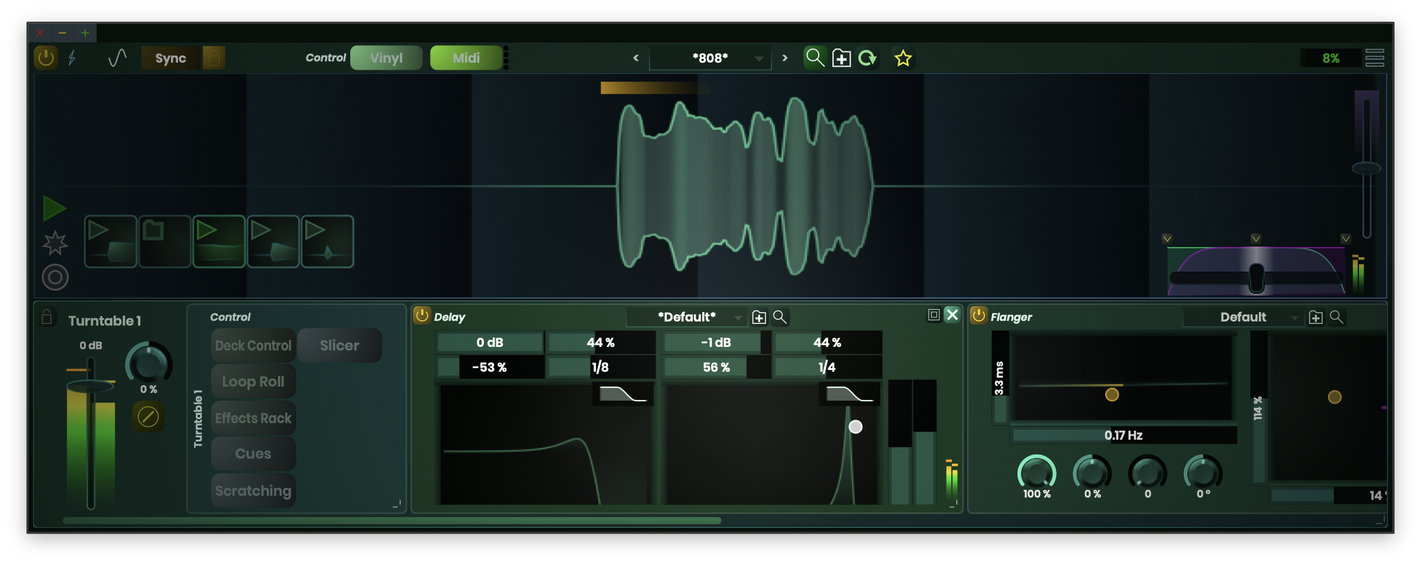Select the sine wave icon near Sync
Viewport: 1421px width, 565px height.
pyautogui.click(x=117, y=57)
